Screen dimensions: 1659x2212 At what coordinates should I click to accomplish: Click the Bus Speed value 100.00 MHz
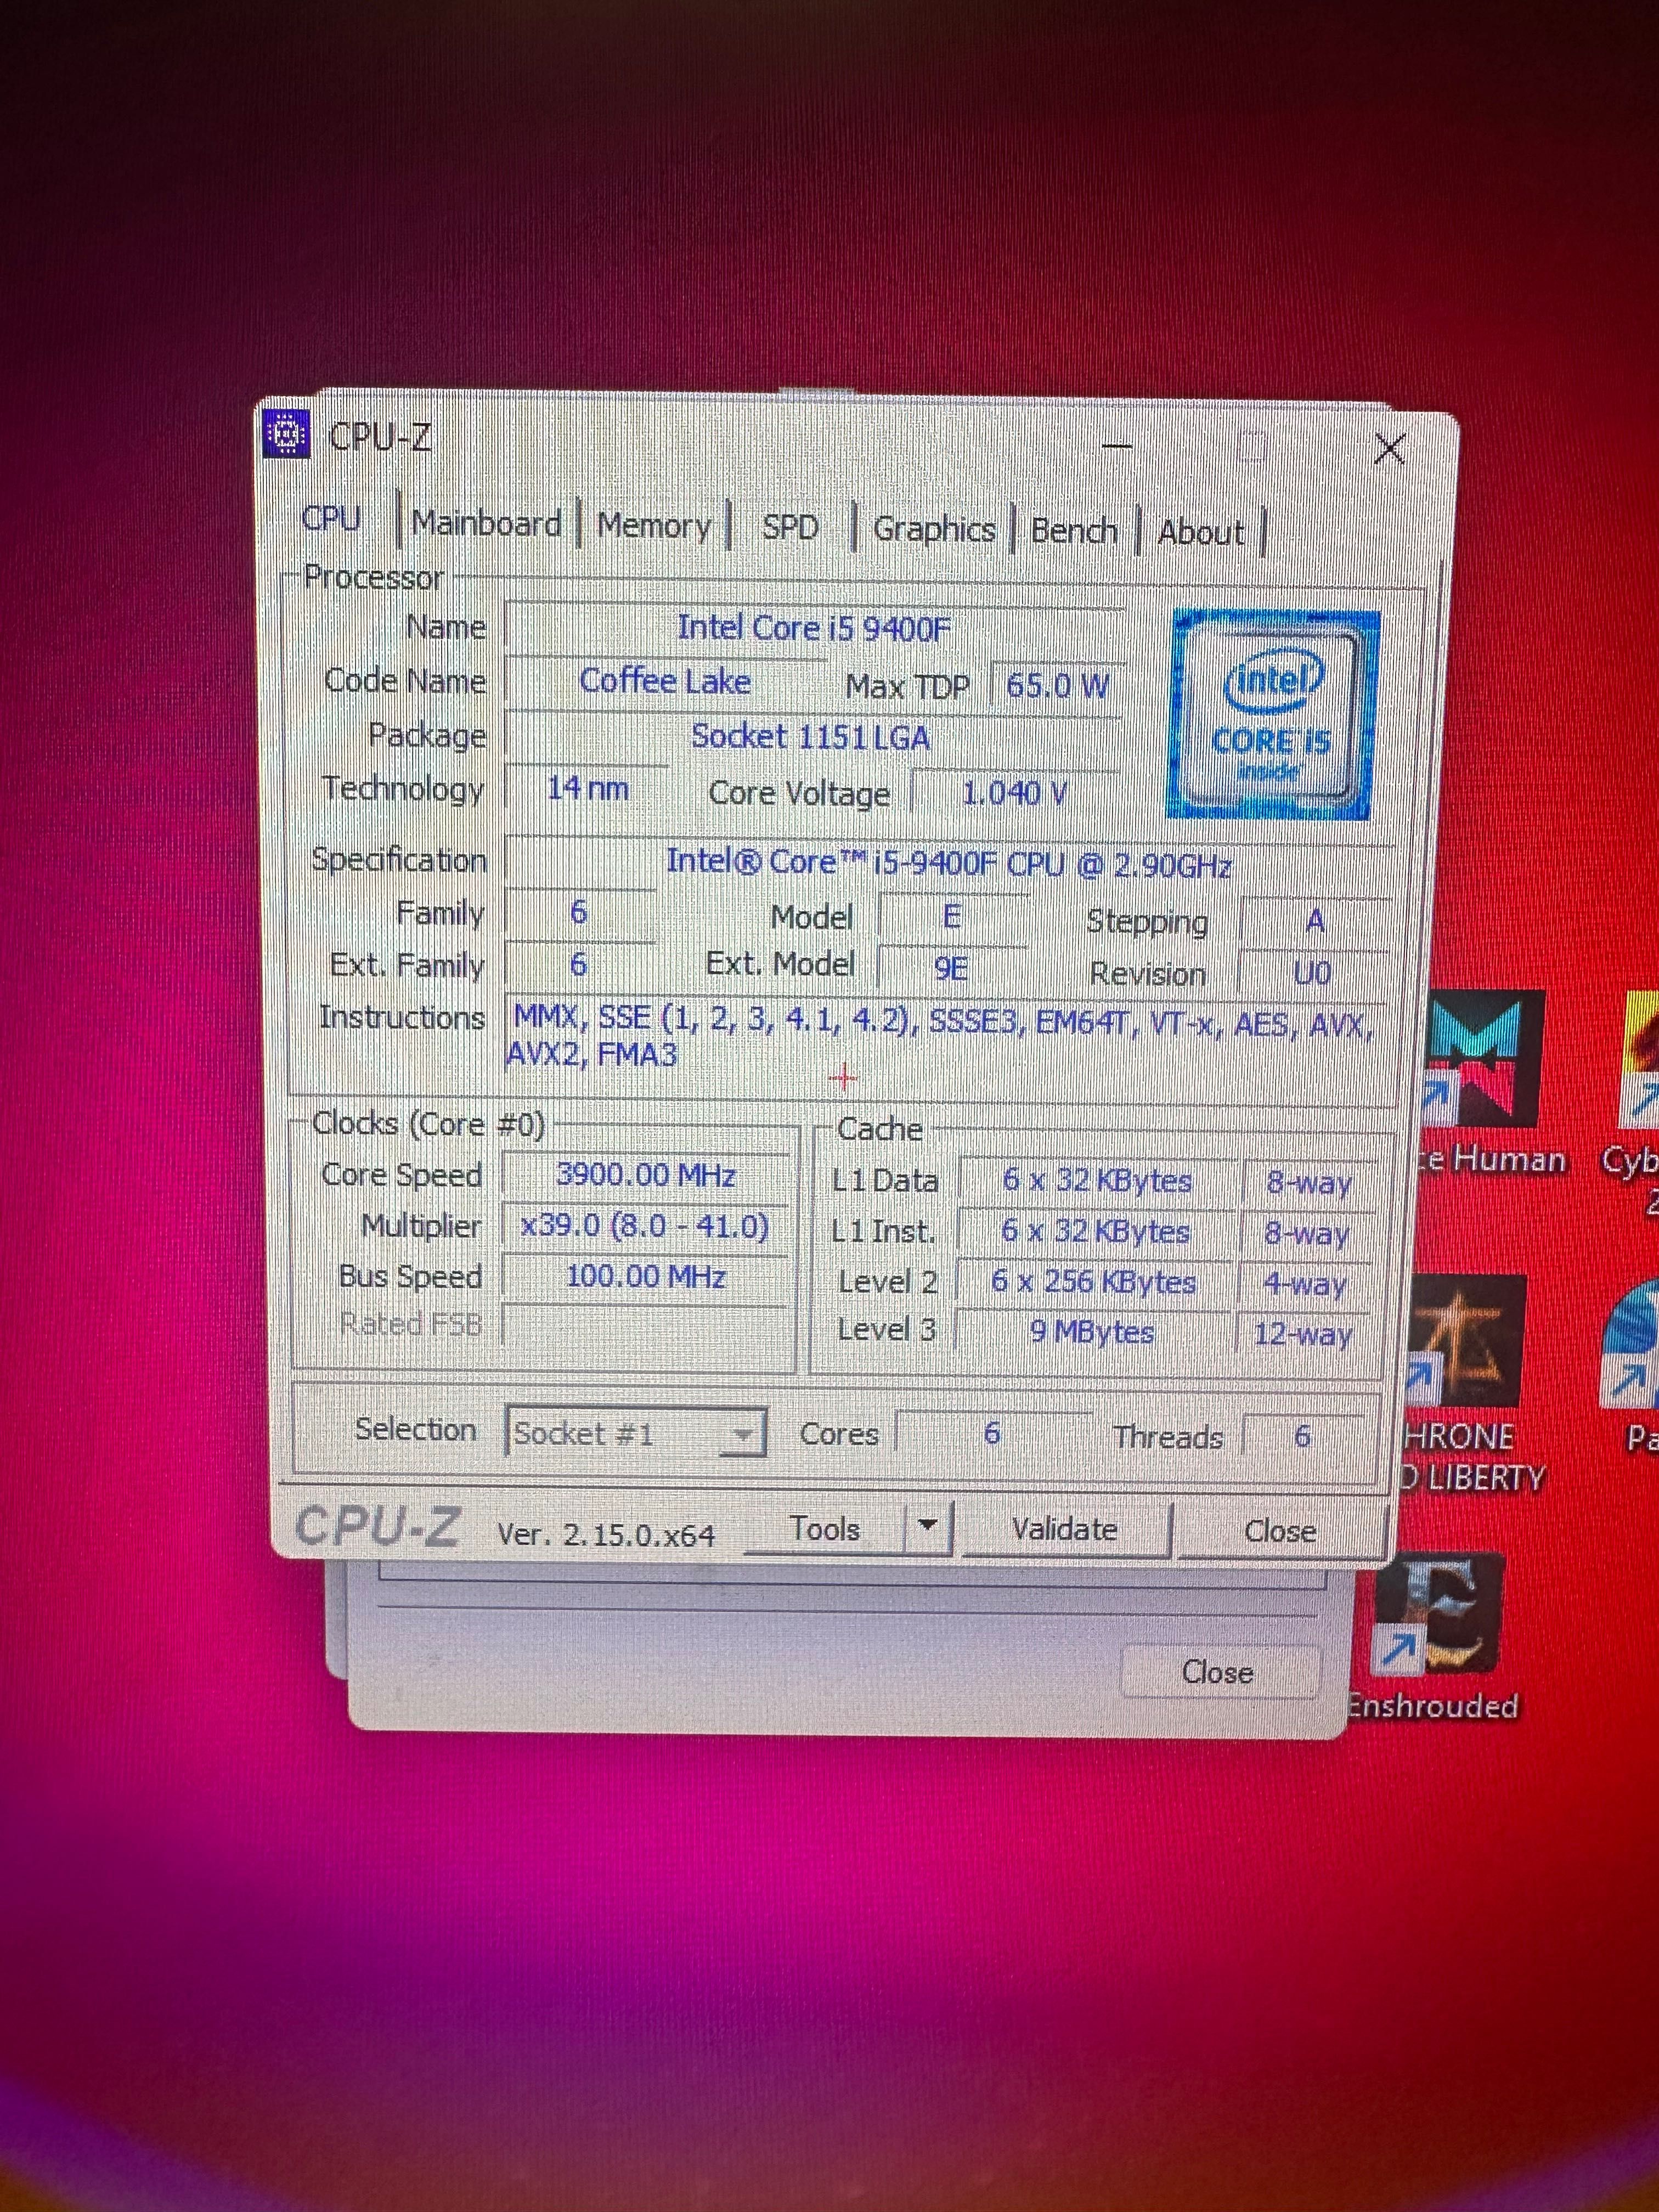646,1276
